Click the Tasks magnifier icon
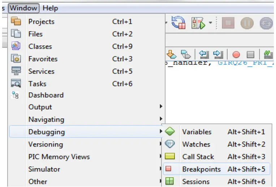 [x=16, y=83]
